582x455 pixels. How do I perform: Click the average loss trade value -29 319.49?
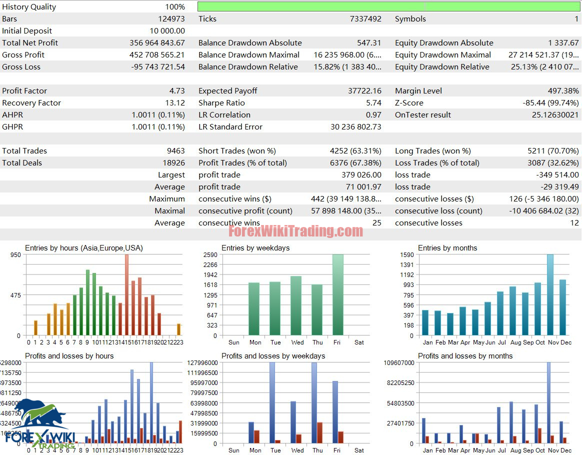(559, 187)
